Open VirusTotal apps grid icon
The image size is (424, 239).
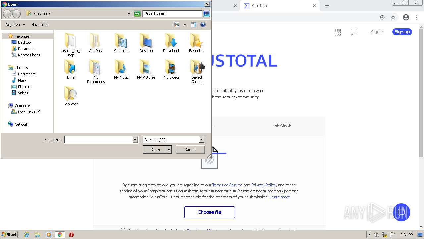click(x=338, y=32)
